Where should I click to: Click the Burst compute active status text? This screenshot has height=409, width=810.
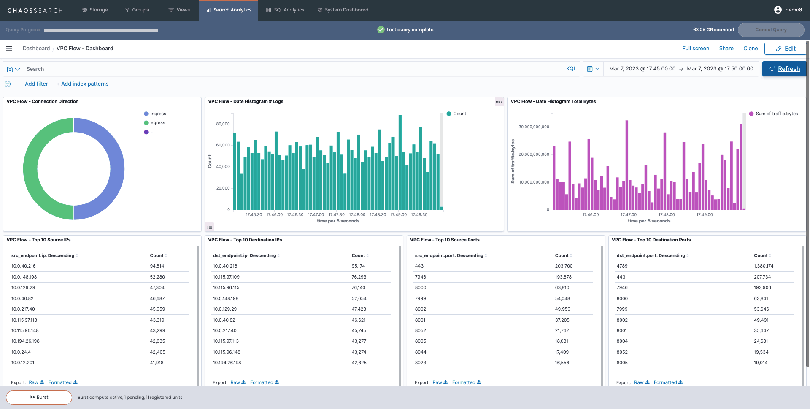pos(130,398)
